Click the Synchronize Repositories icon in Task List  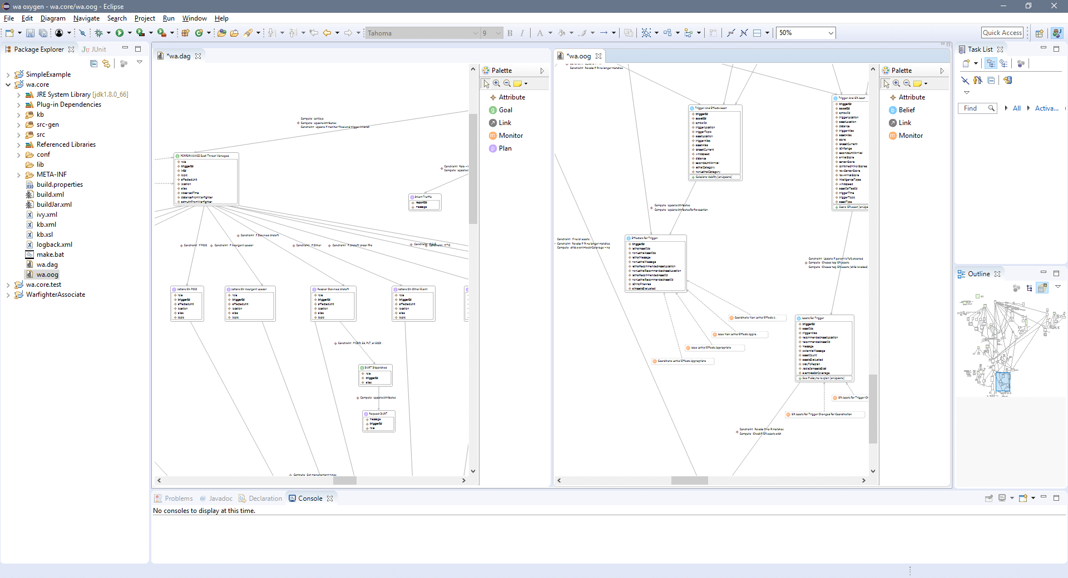1021,63
